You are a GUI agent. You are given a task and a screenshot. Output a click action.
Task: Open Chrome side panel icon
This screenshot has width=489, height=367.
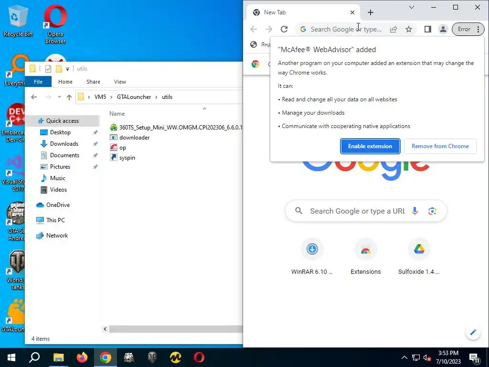click(427, 29)
